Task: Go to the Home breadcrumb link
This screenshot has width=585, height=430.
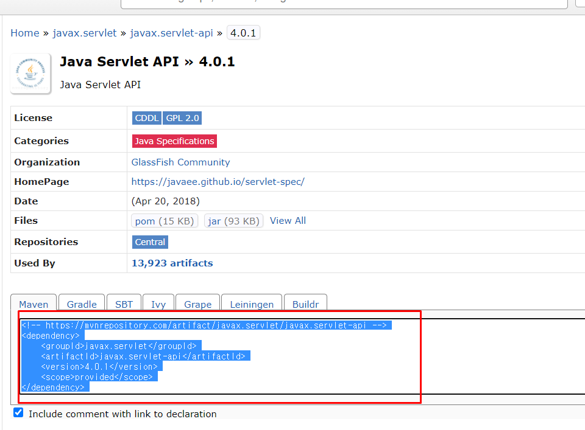Action: pyautogui.click(x=24, y=33)
